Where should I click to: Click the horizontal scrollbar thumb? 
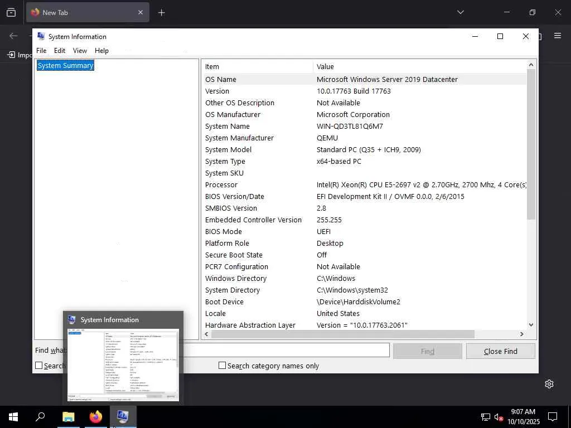click(343, 334)
